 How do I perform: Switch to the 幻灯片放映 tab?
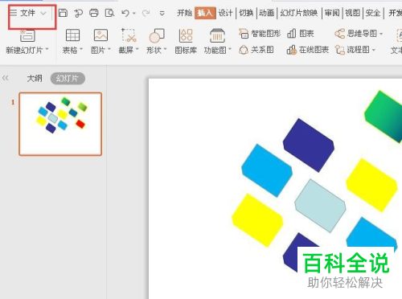299,13
